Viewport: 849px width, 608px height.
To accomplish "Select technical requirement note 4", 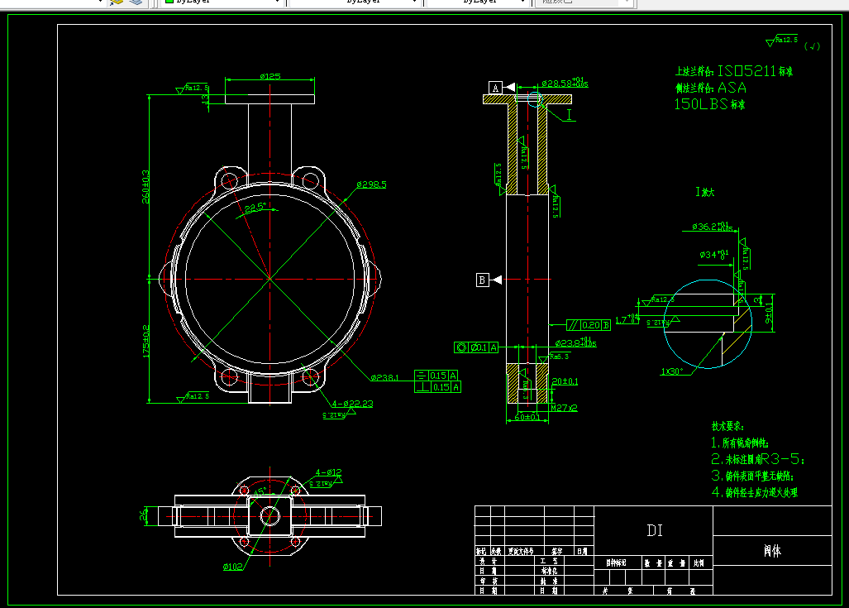I will click(754, 492).
